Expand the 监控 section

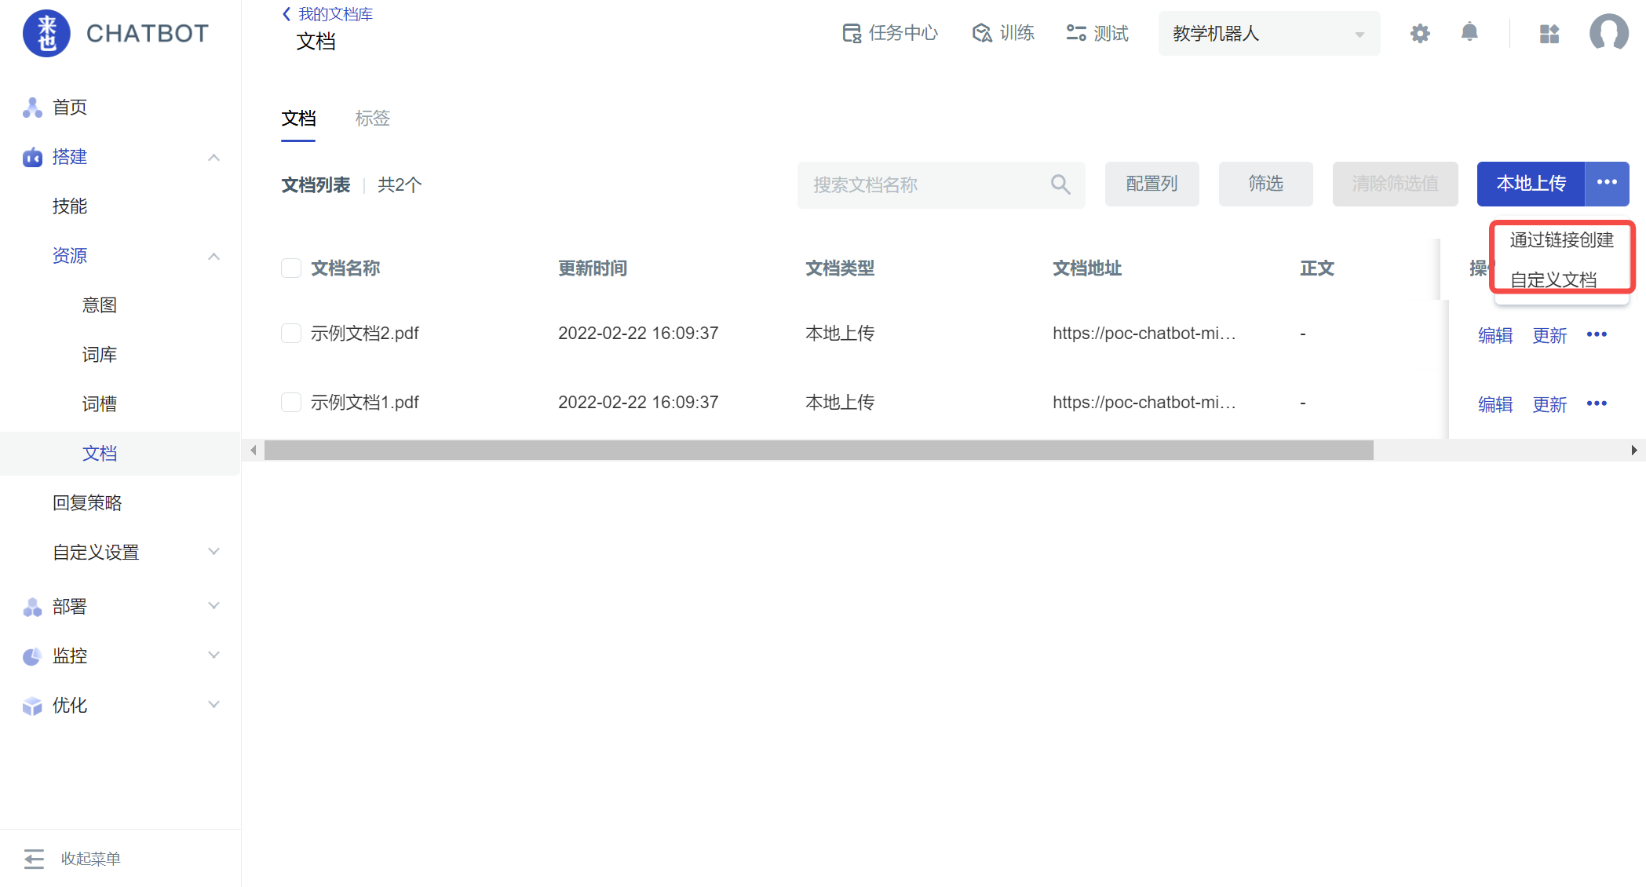click(214, 655)
